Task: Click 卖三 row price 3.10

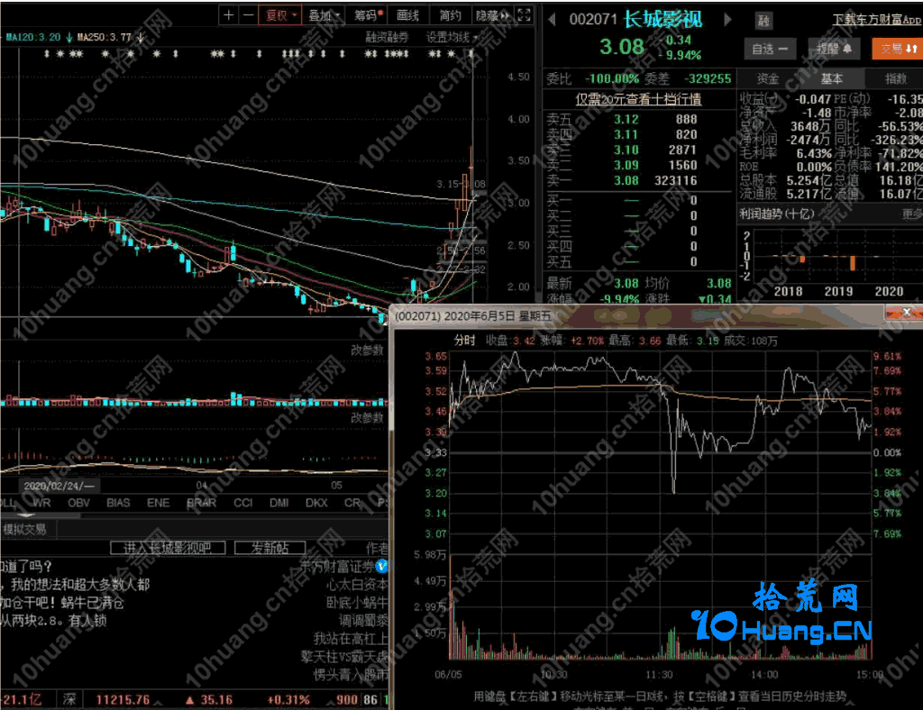Action: pos(626,150)
